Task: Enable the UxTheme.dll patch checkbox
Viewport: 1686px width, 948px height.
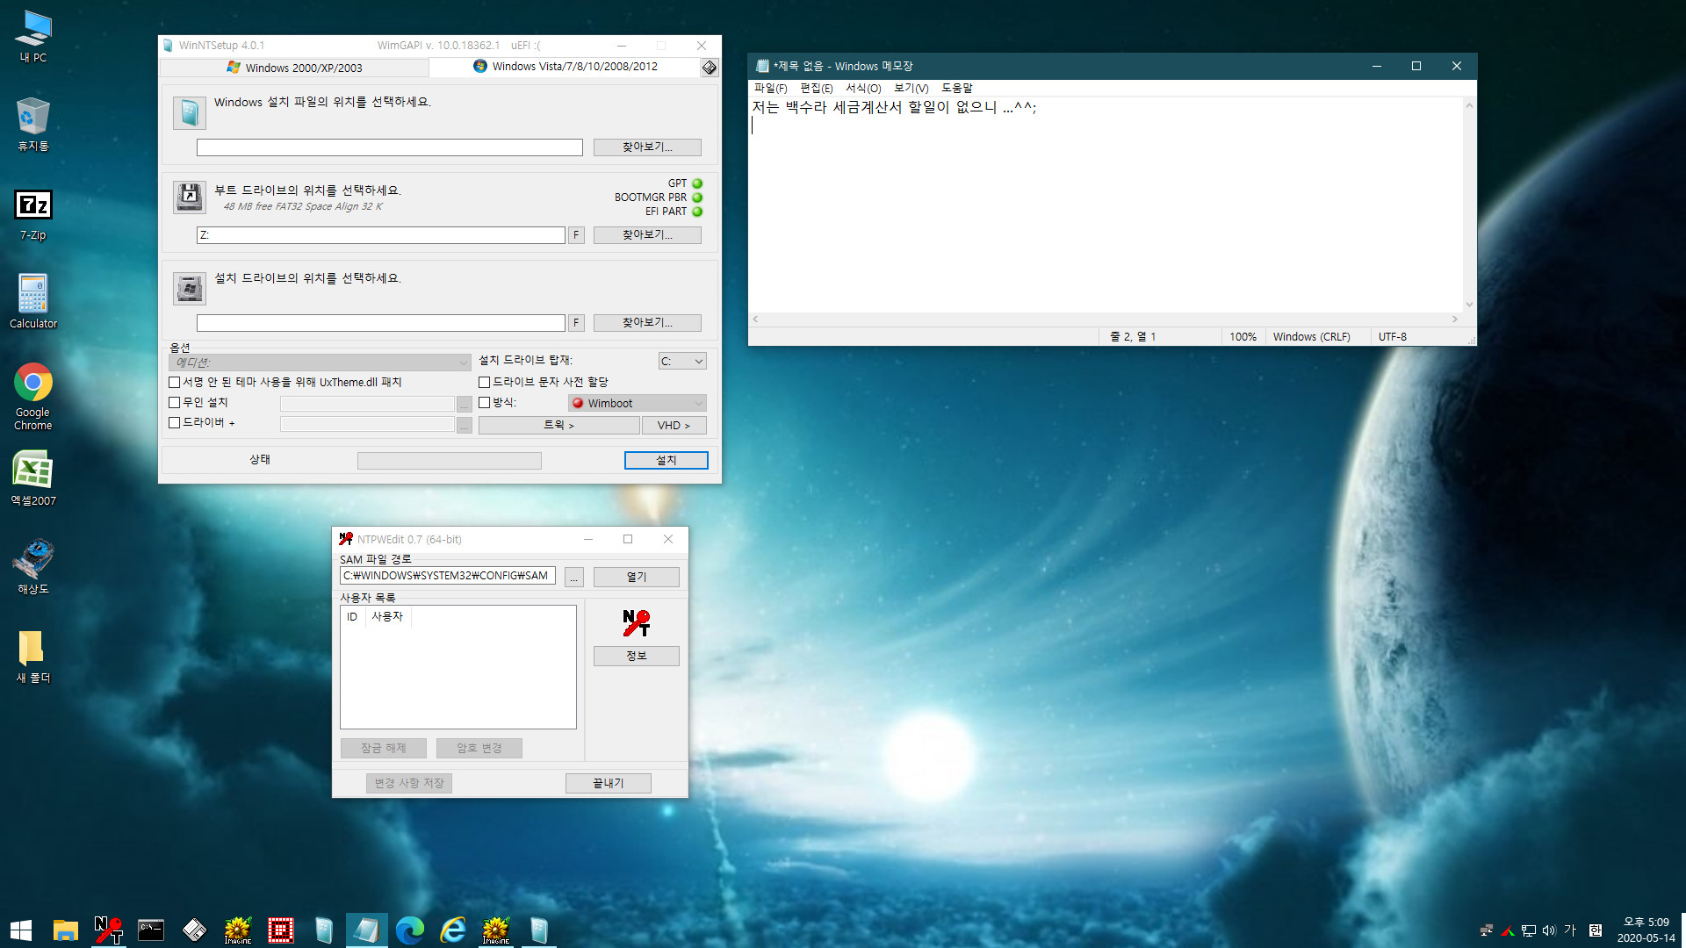Action: [x=174, y=382]
